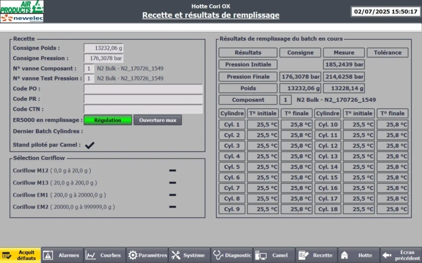Click the Composant result label
This screenshot has width=422, height=263.
coord(248,100)
